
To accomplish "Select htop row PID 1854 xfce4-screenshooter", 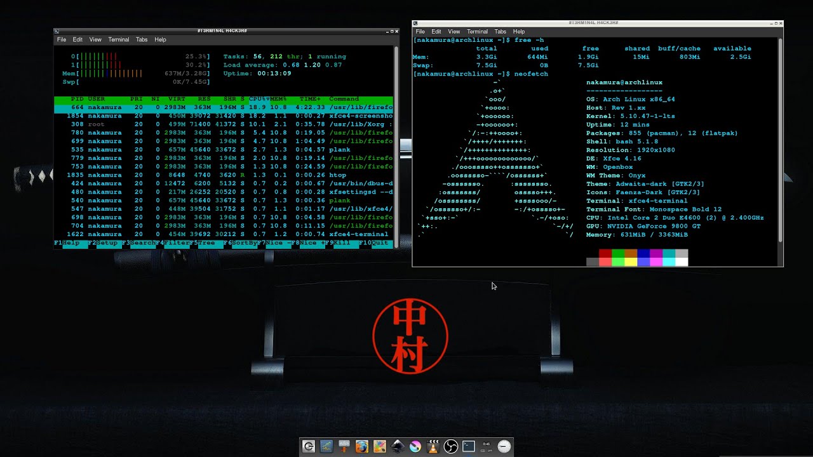I will tap(224, 116).
